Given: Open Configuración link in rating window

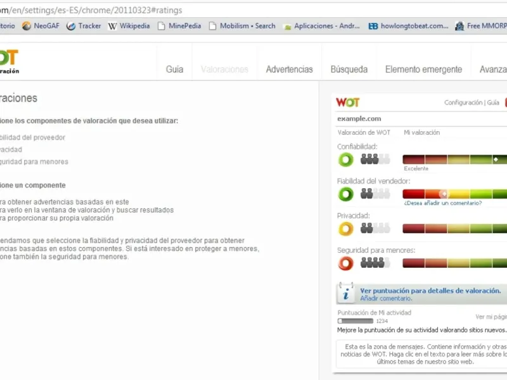Looking at the screenshot, I should point(463,103).
